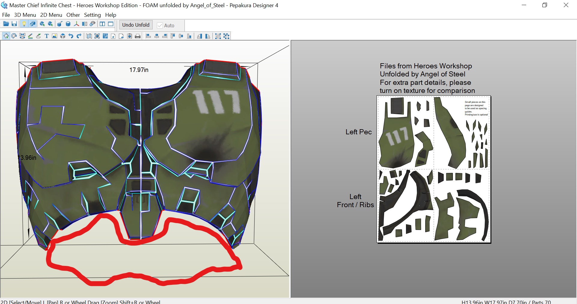Minimize the Pepakura Designer window
The height and width of the screenshot is (304, 577).
tap(524, 5)
